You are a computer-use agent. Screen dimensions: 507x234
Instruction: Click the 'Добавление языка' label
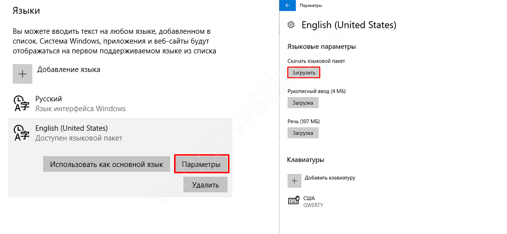pos(69,70)
